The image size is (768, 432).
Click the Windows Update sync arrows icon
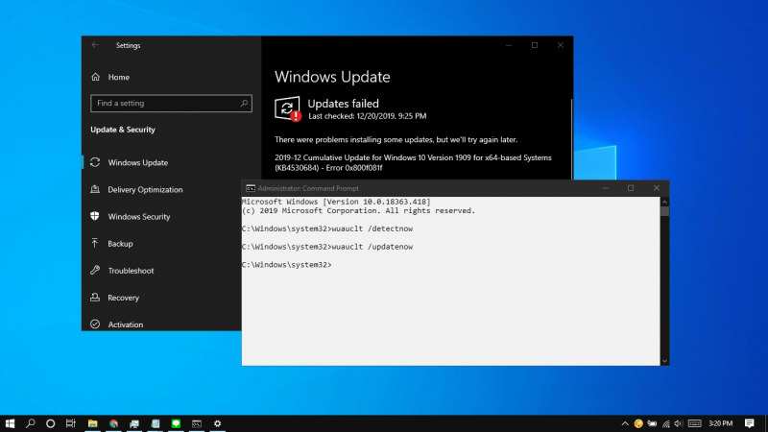[95, 162]
